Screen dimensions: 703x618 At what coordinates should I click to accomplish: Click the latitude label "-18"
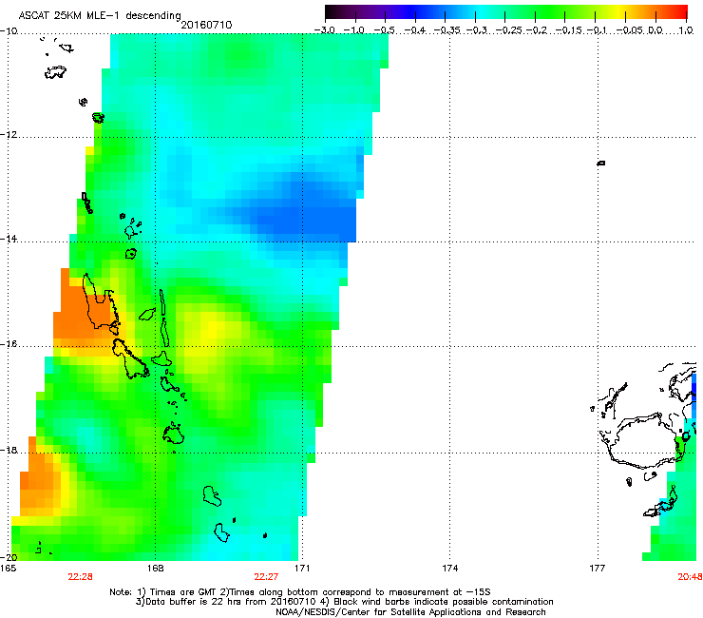click(x=9, y=450)
